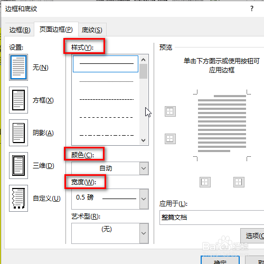This screenshot has width=264, height=264.
Task: Choose the 方框(X) box border setting icon
Action: pos(18,100)
